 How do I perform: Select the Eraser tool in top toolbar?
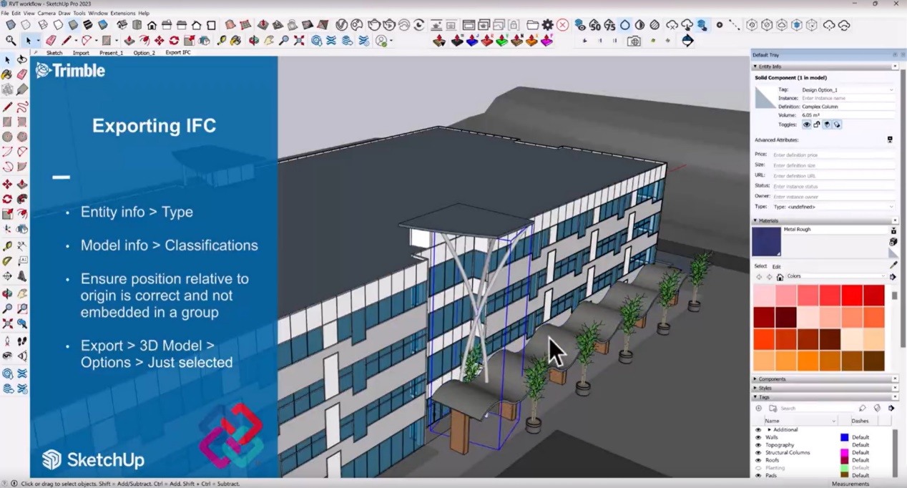click(x=51, y=41)
